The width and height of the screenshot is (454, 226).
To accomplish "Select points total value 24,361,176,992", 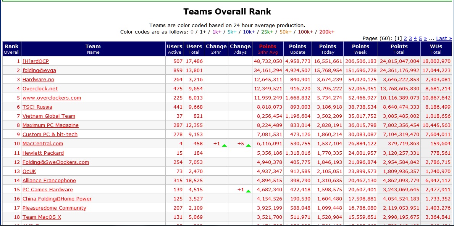I will tap(399, 70).
